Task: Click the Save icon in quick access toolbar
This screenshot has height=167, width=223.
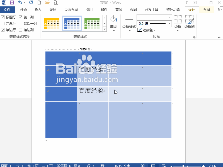Action: (x=12, y=3)
